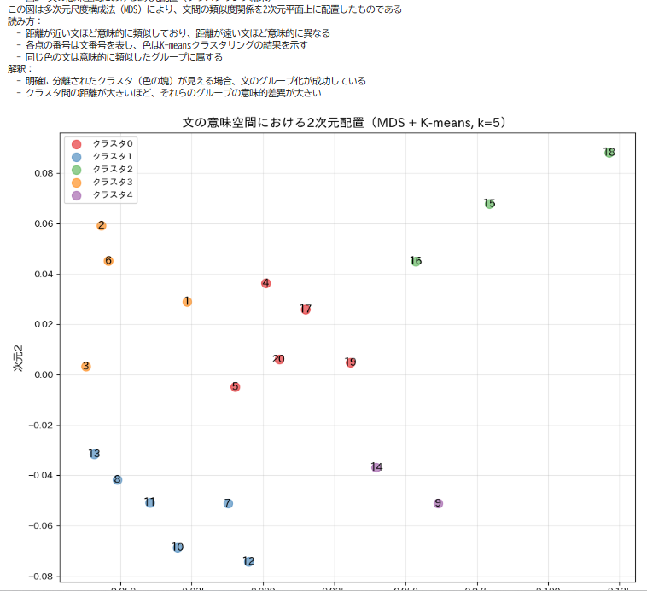Select purple data point 9
This screenshot has height=591, width=647.
[438, 504]
